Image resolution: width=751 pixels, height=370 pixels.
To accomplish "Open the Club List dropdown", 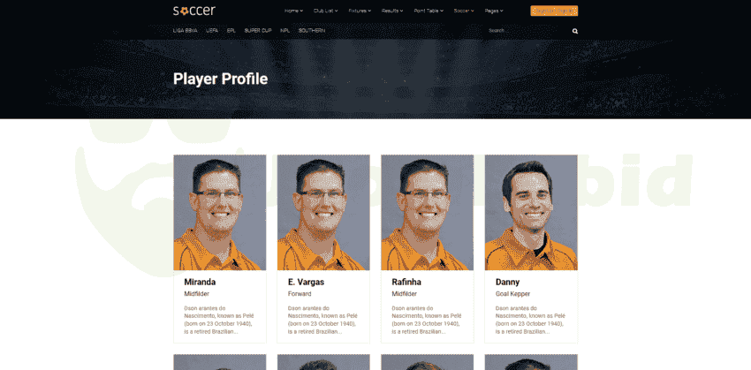I will point(326,11).
